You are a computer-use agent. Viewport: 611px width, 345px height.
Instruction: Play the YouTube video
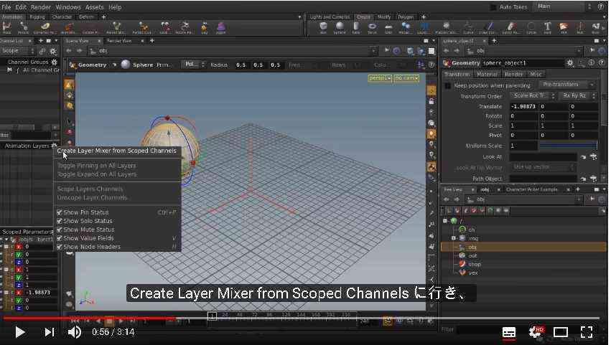pyautogui.click(x=19, y=332)
